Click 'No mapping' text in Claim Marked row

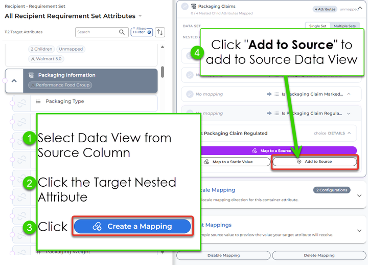click(209, 94)
